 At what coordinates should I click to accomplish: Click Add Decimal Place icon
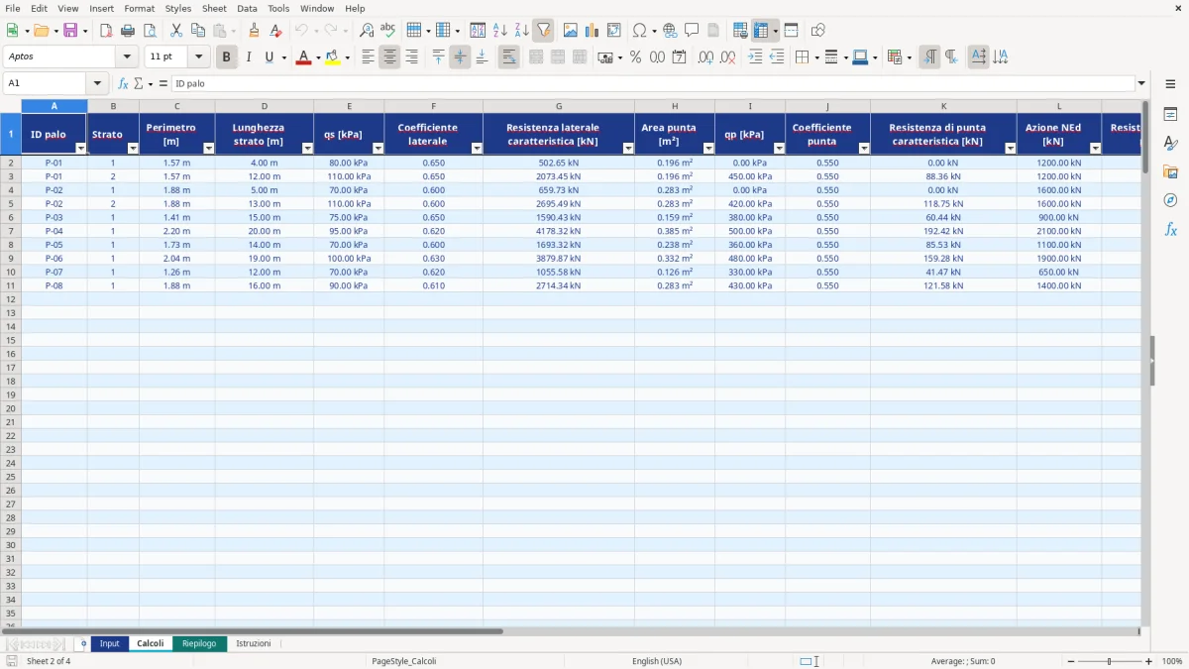pos(705,57)
